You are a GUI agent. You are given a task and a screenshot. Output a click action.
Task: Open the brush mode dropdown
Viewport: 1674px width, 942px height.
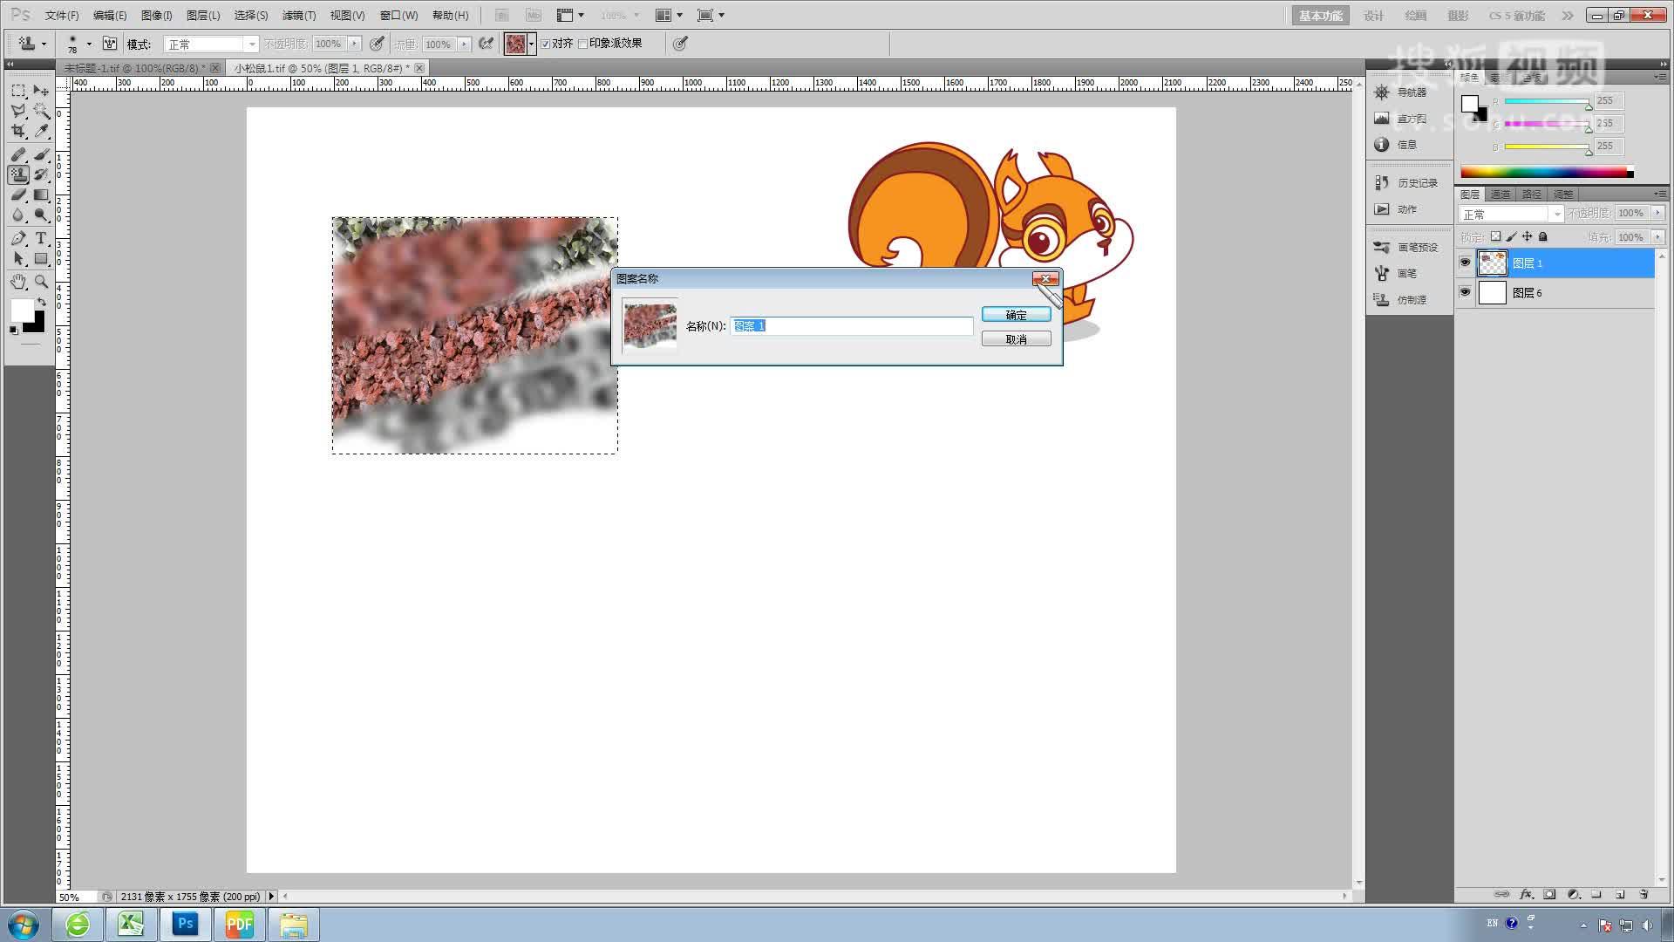212,44
